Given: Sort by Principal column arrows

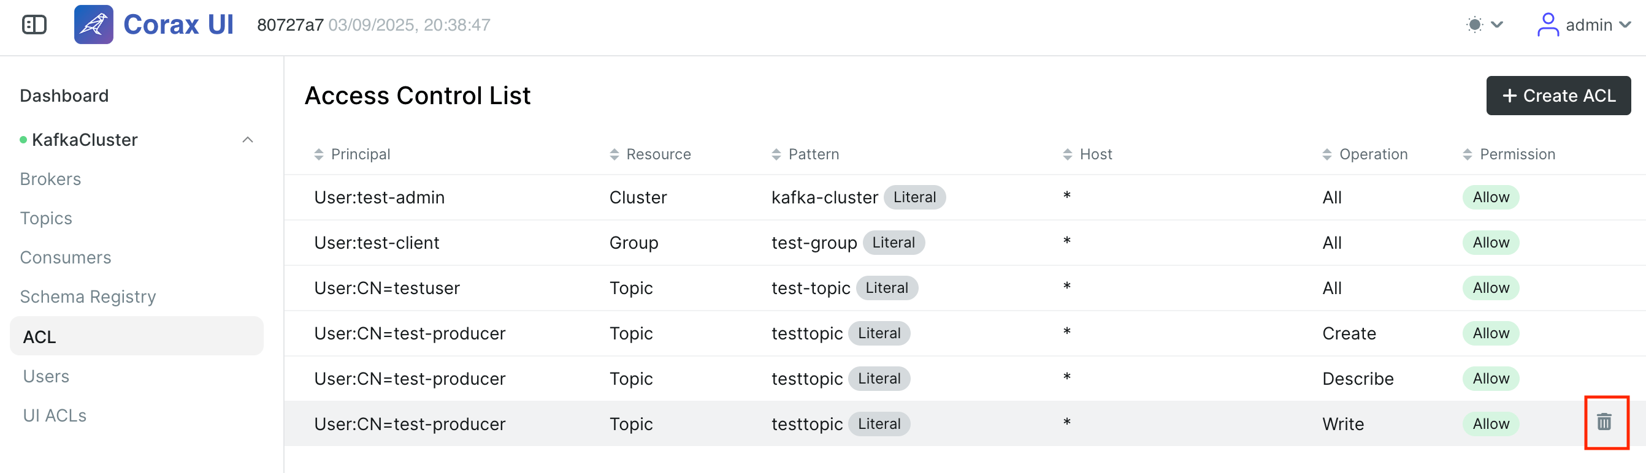Looking at the screenshot, I should [x=319, y=154].
